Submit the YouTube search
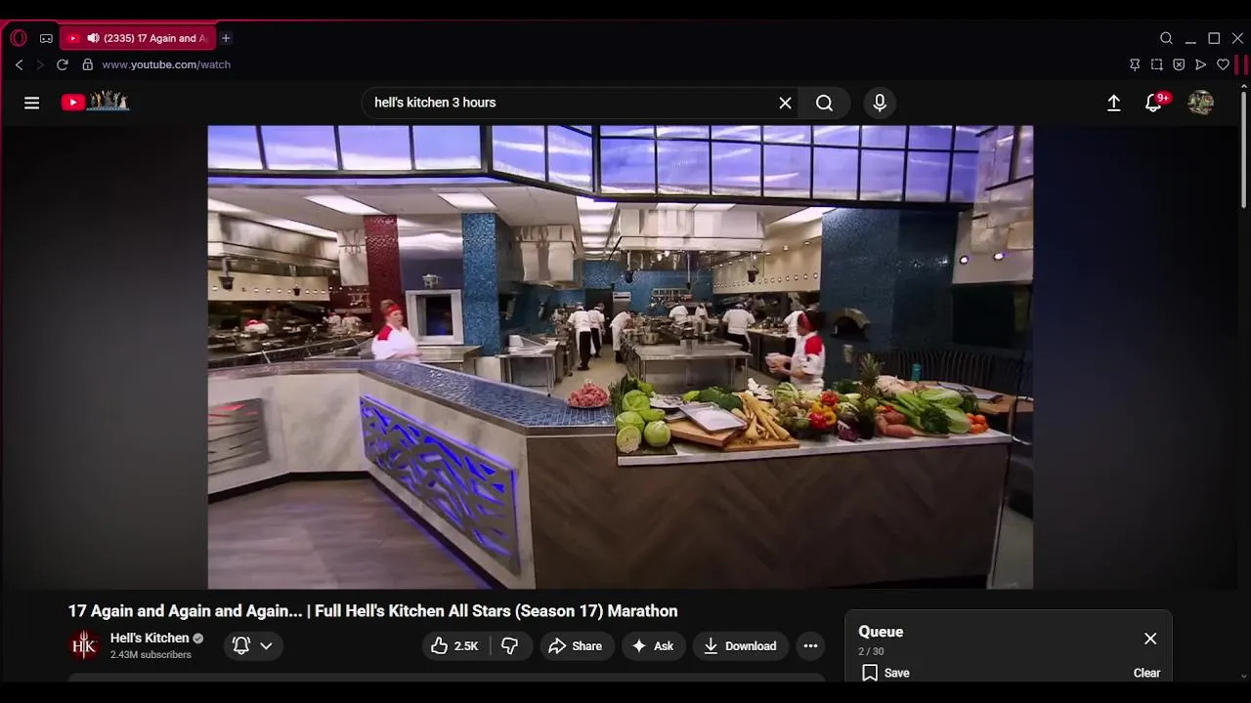Image resolution: width=1251 pixels, height=703 pixels. (824, 103)
